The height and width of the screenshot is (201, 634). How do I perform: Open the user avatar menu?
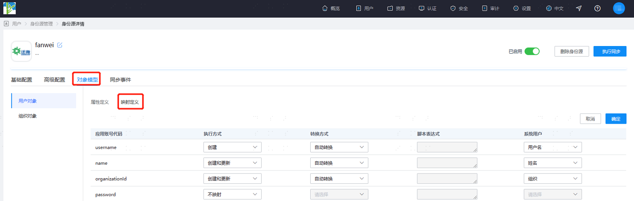point(619,8)
